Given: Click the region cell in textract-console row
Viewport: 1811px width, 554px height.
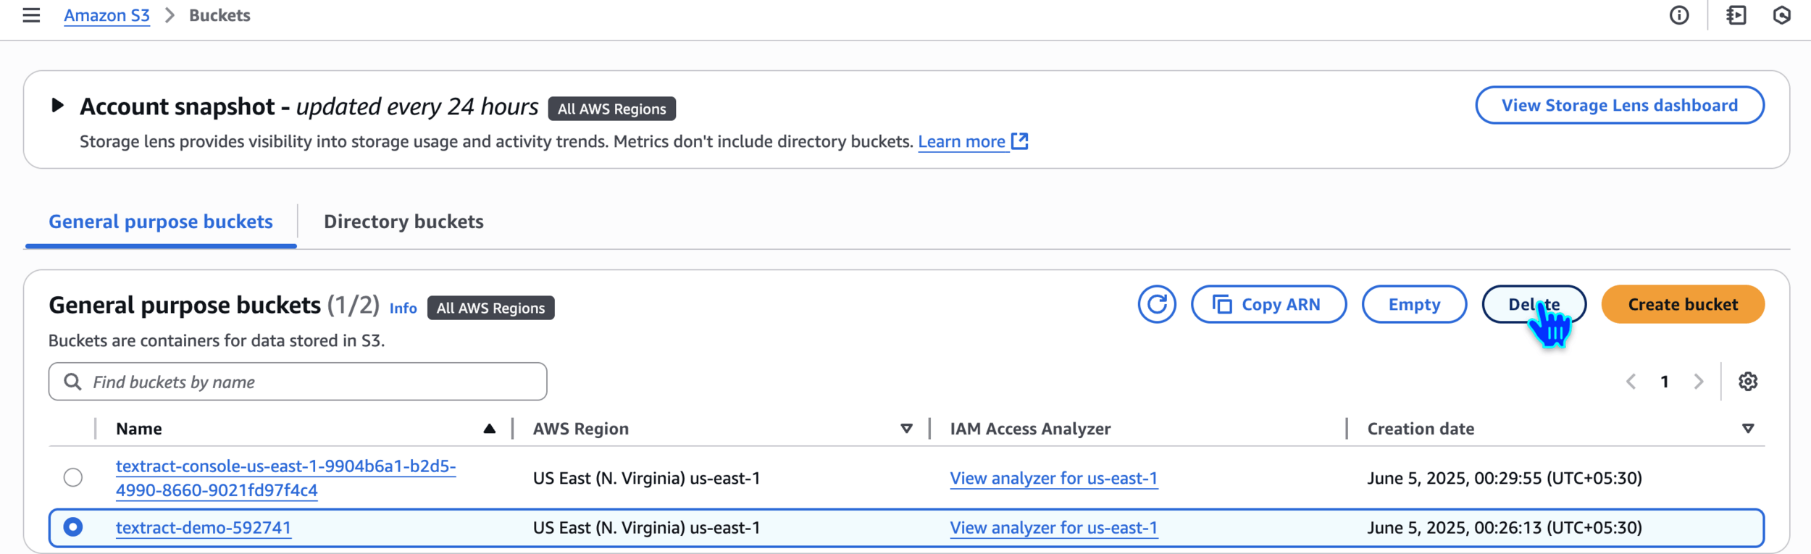Looking at the screenshot, I should point(646,478).
